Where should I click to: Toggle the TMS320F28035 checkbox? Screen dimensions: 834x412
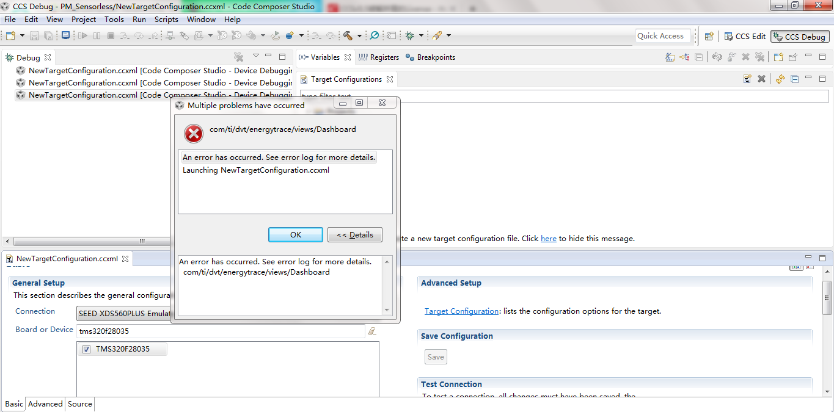coord(86,350)
